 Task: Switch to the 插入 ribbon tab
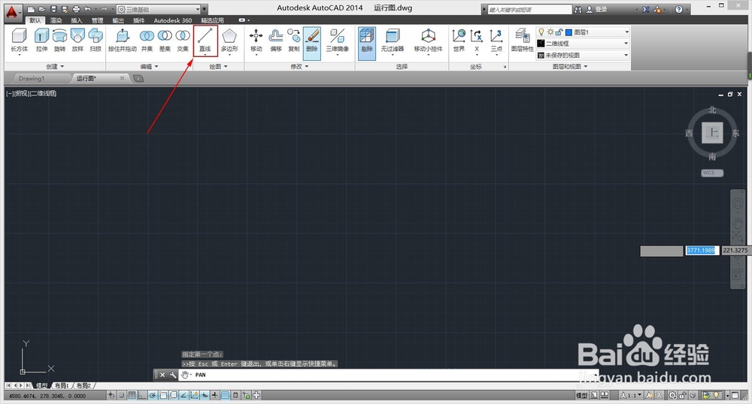click(77, 20)
